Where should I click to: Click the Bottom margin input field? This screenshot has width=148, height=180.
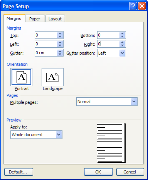click(108, 35)
